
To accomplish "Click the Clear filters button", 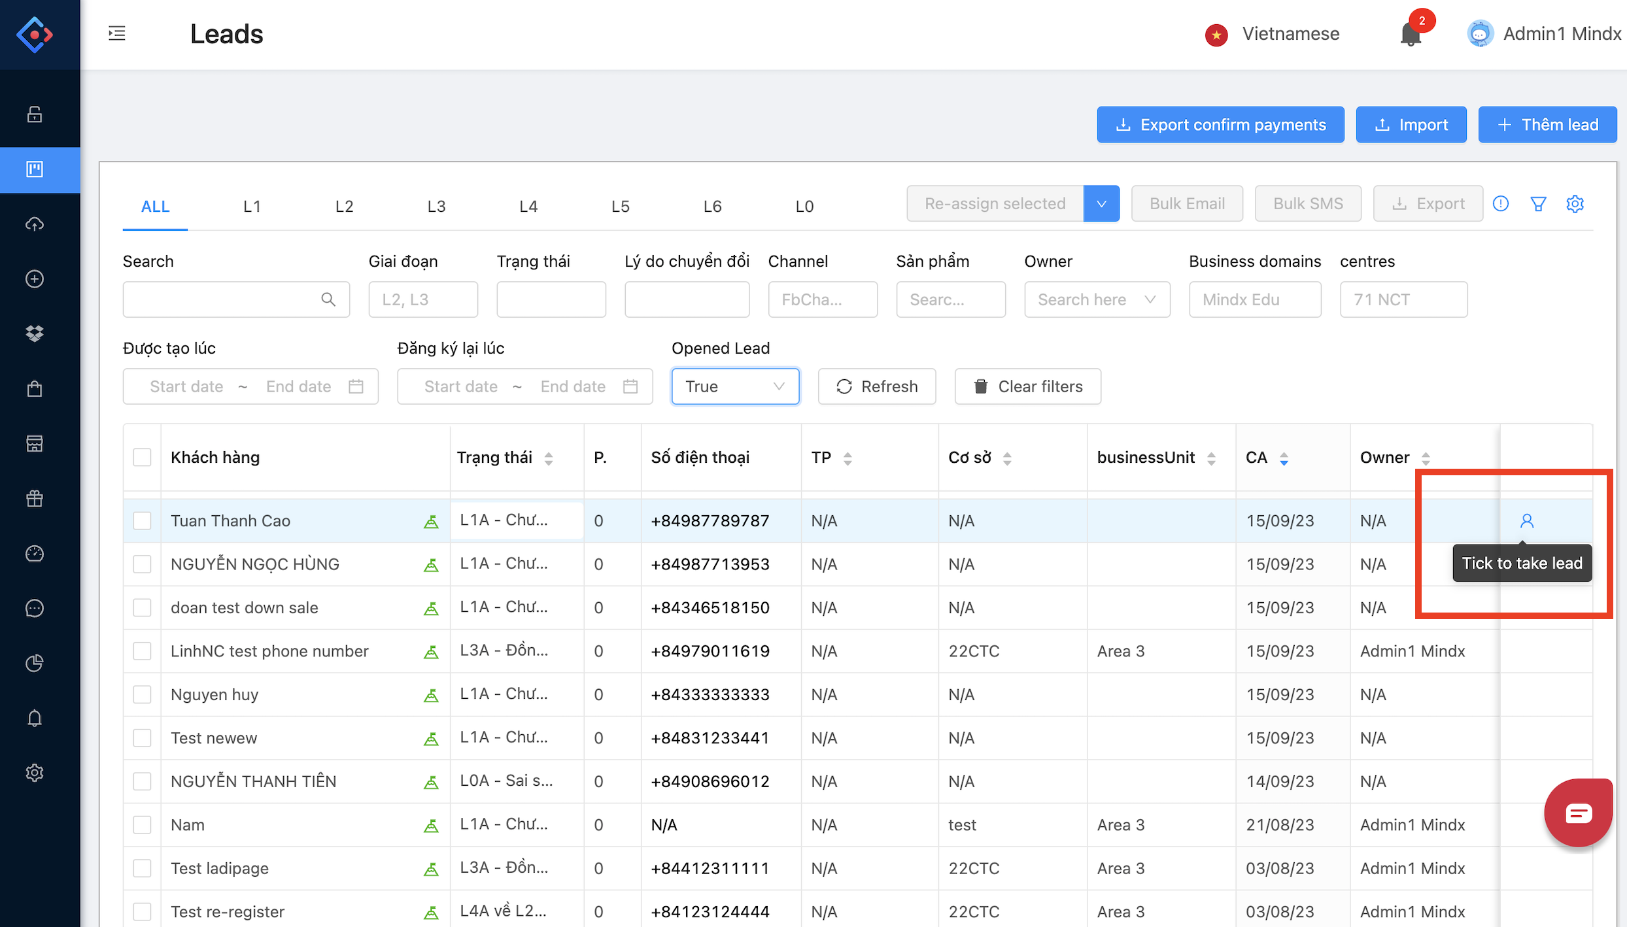I will point(1027,386).
